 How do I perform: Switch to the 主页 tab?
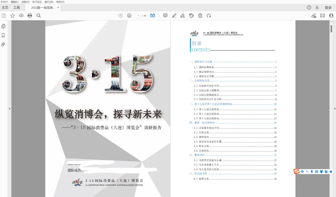coord(5,7)
